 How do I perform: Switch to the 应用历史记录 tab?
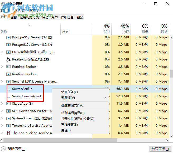click(x=29, y=17)
